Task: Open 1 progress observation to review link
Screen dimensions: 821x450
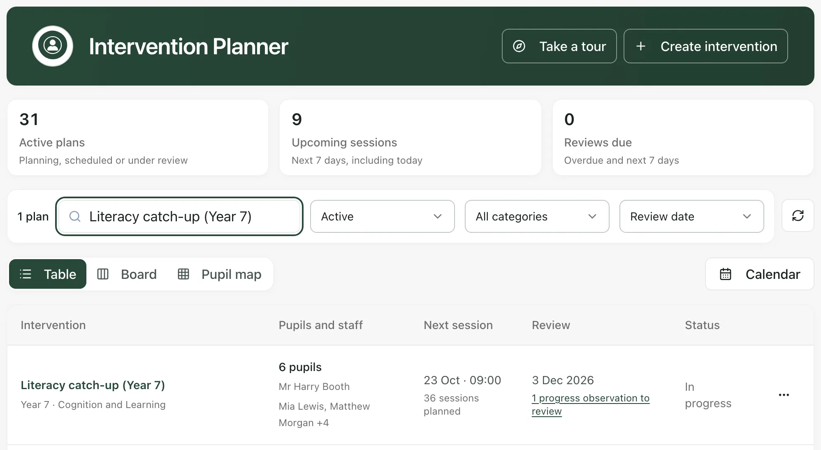Action: pos(590,405)
